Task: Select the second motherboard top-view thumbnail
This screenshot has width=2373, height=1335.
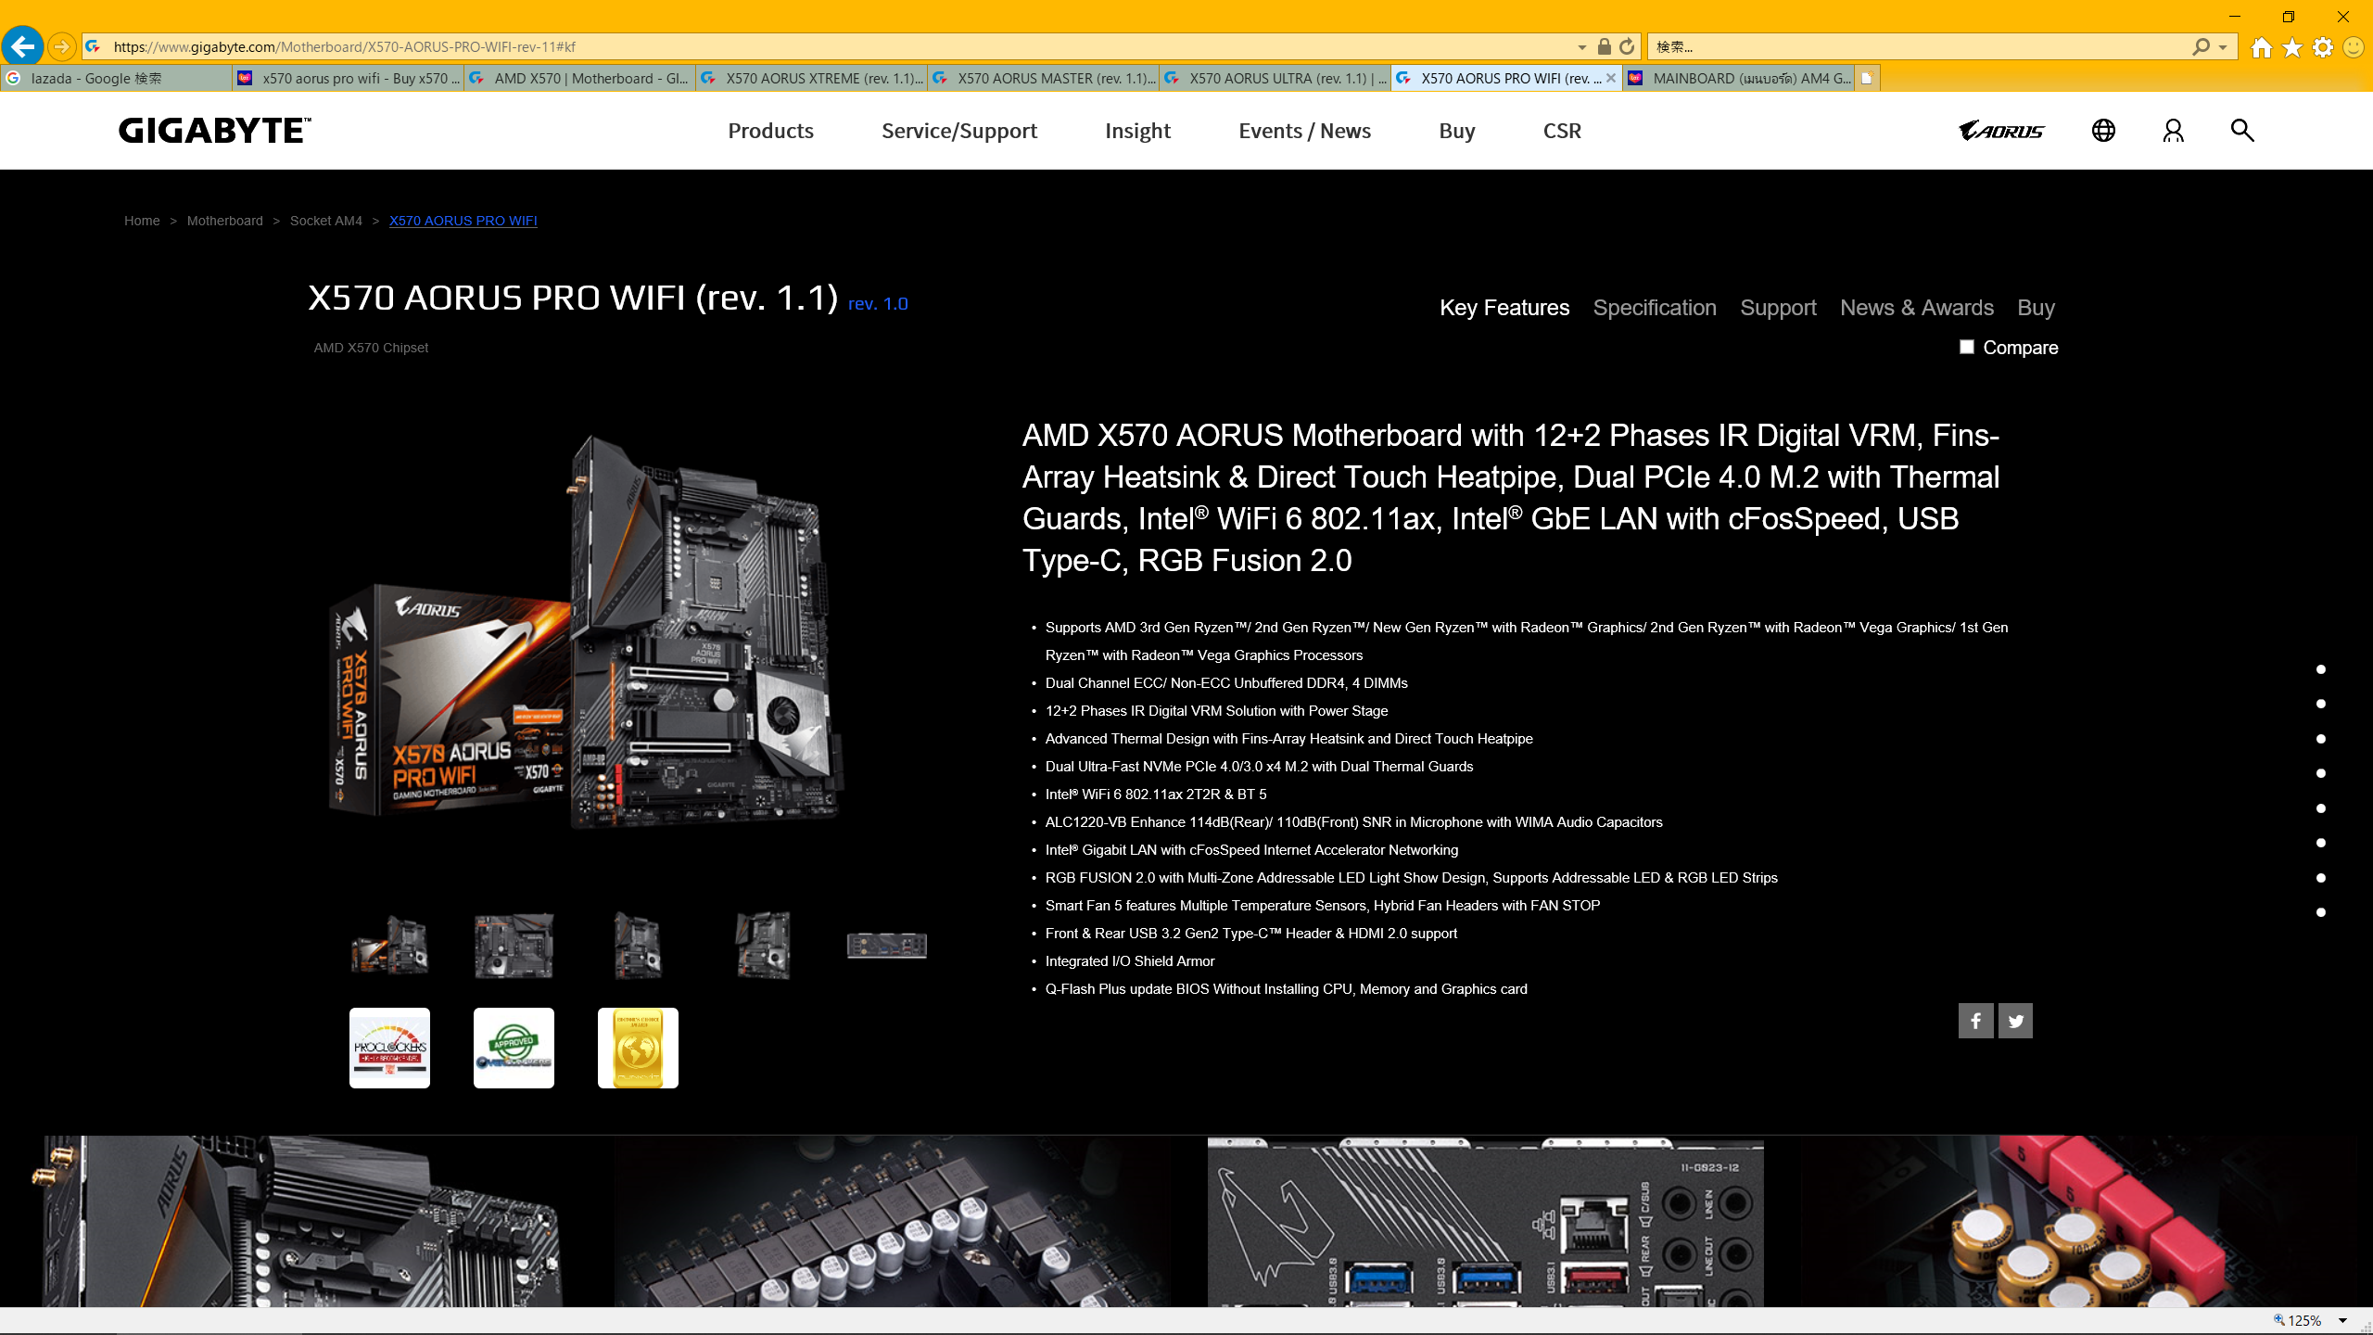Action: (x=514, y=946)
